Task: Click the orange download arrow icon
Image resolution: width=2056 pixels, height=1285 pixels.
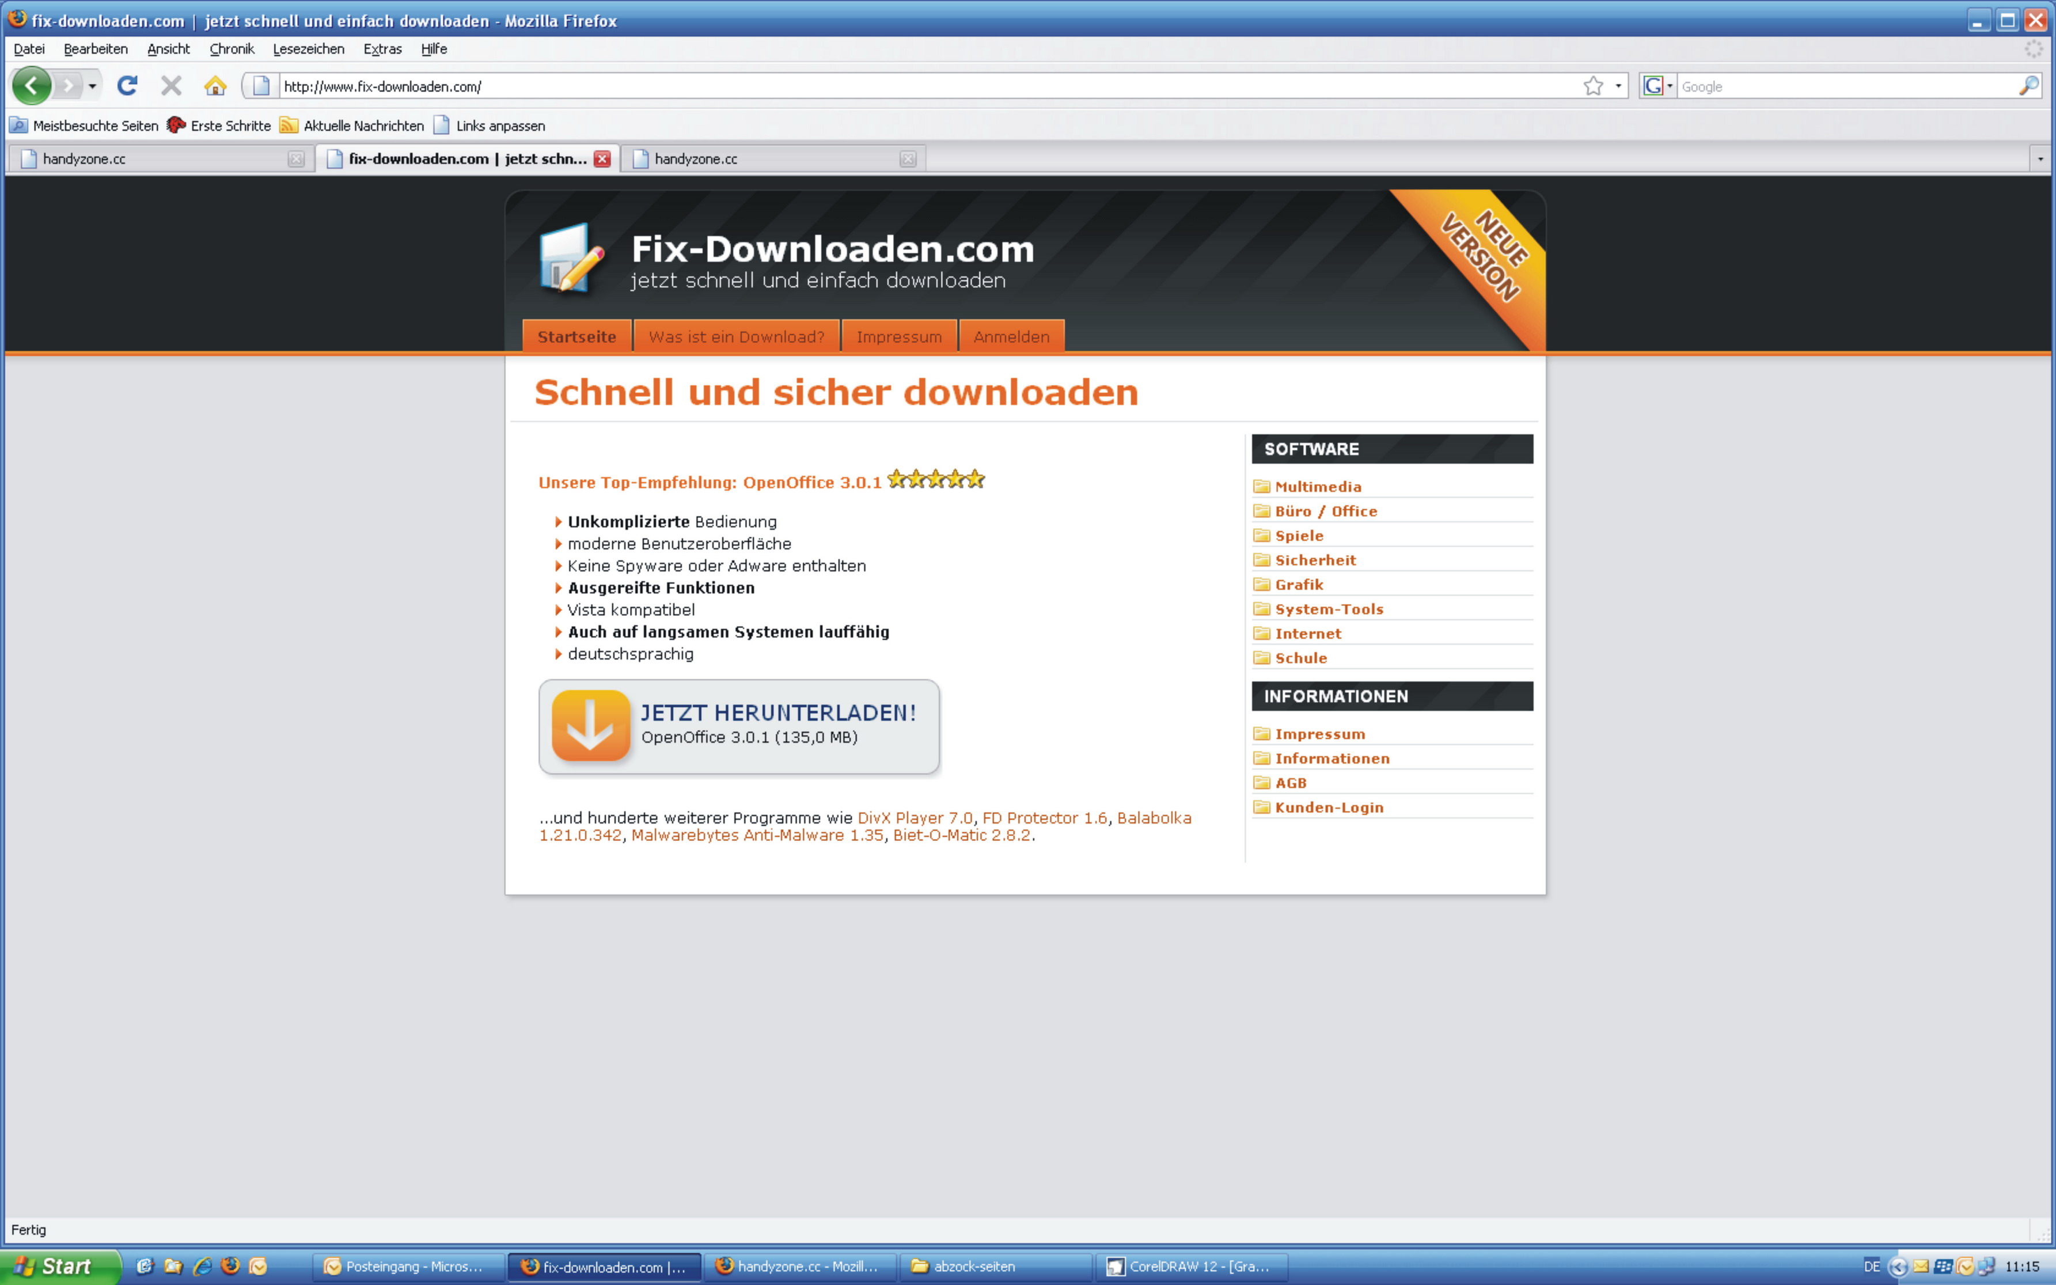Action: (x=590, y=726)
